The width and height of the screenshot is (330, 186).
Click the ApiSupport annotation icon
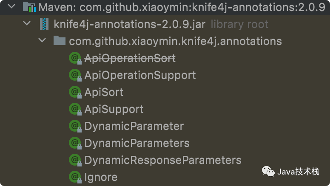click(x=75, y=109)
